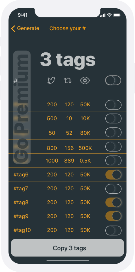Switch on the #tag10 toggle
The width and height of the screenshot is (135, 272).
113,230
